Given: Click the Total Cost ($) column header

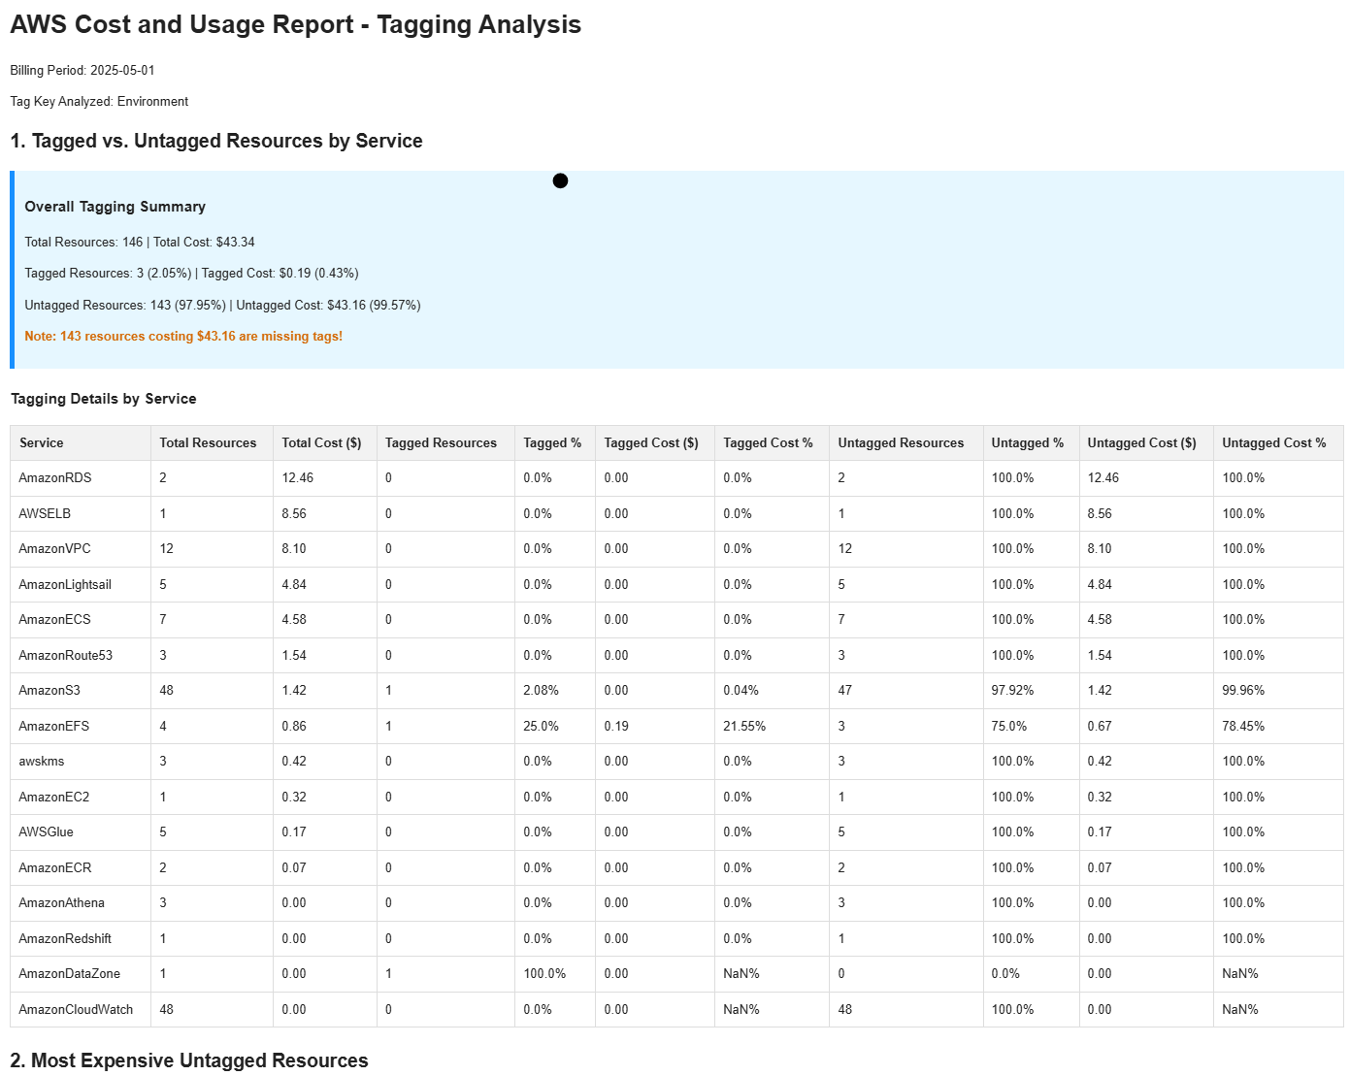Looking at the screenshot, I should tap(321, 442).
